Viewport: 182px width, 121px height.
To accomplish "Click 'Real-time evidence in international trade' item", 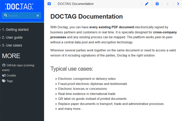I will pyautogui.click(x=87, y=94).
